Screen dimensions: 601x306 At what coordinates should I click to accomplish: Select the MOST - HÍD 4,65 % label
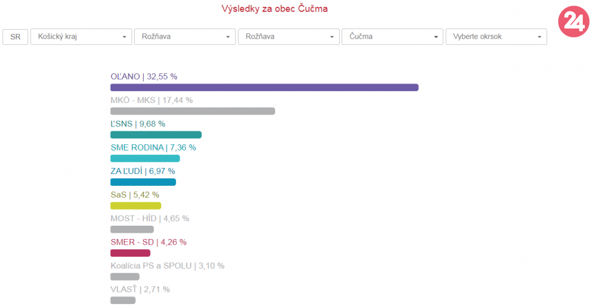coord(149,218)
